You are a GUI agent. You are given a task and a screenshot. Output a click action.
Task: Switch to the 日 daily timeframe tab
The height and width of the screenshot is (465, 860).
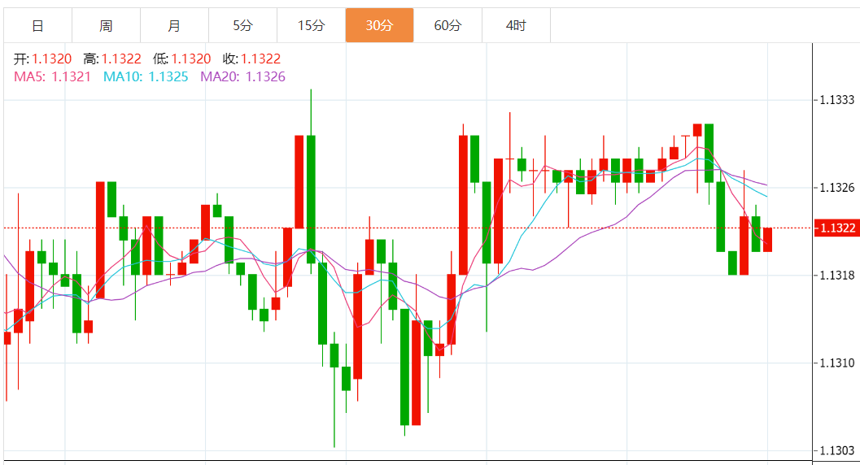[x=37, y=25]
